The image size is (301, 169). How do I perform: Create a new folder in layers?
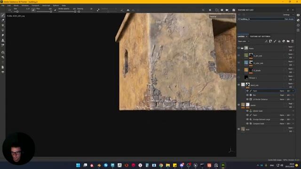click(288, 41)
